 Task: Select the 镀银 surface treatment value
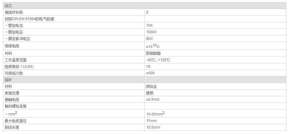click(x=149, y=93)
